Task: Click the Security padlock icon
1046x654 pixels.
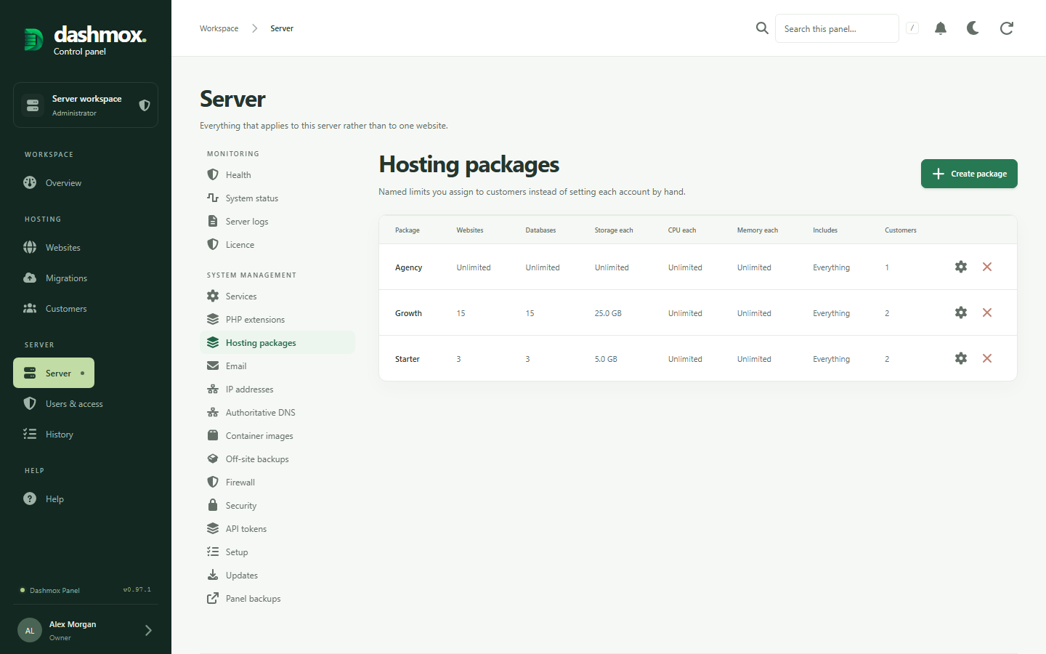Action: (x=213, y=505)
